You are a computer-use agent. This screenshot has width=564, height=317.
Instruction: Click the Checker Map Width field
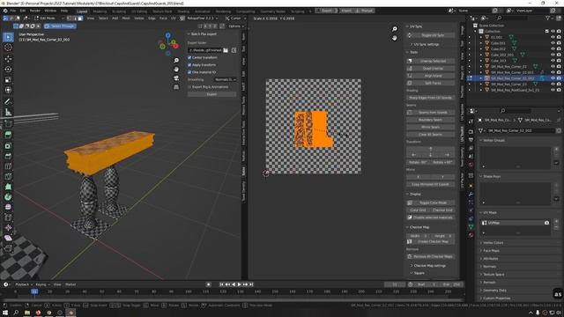(419, 236)
